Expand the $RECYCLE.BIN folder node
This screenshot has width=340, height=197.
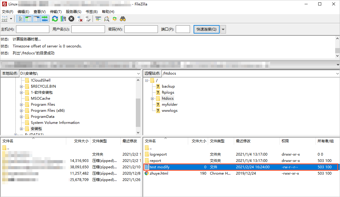[21, 86]
